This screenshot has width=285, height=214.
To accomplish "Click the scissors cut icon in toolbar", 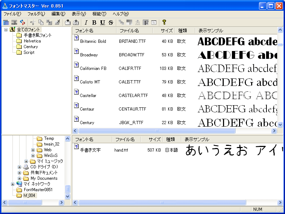I will [x=32, y=22].
